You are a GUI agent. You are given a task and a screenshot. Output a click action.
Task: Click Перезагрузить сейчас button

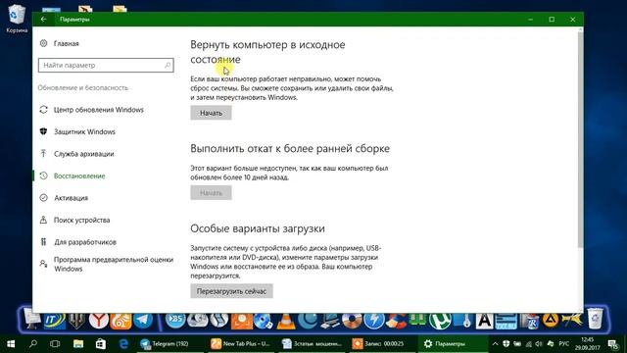(x=231, y=291)
